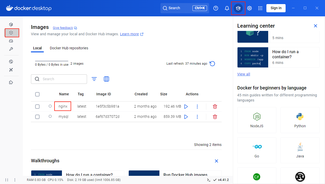Check the nginx row checkbox
The width and height of the screenshot is (325, 184).
[x=37, y=107]
